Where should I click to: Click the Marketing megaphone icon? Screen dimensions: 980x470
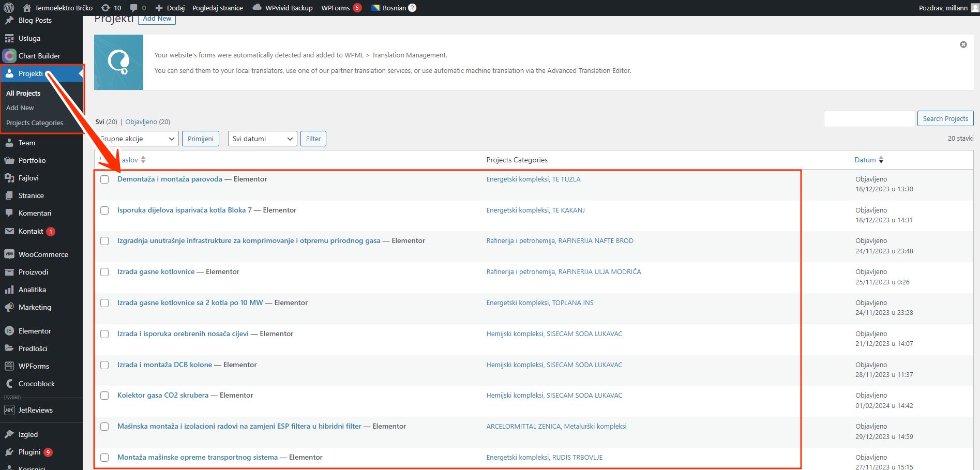pos(9,307)
